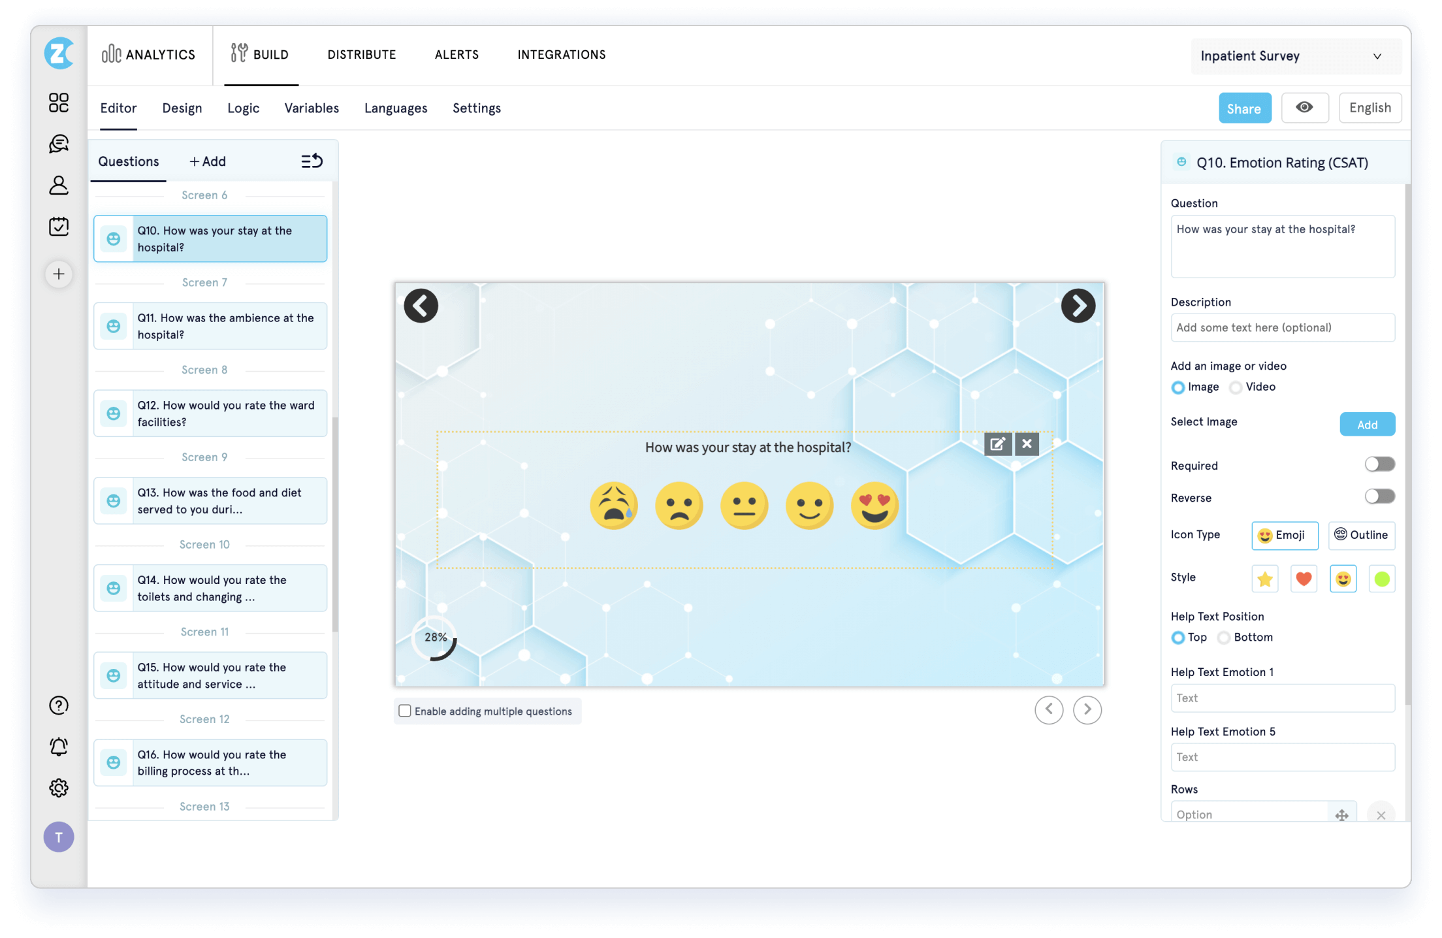
Task: Click the blue Share button
Action: tap(1244, 108)
